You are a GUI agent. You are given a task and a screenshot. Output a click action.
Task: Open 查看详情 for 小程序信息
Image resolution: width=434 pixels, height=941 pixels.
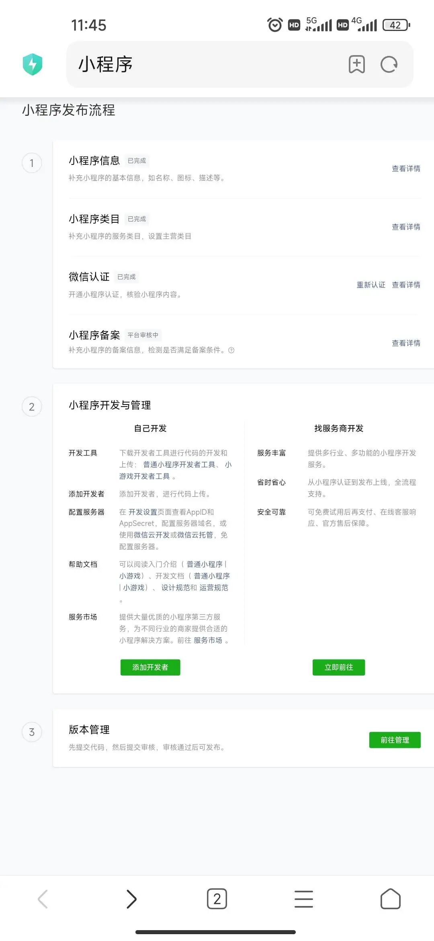click(x=406, y=168)
